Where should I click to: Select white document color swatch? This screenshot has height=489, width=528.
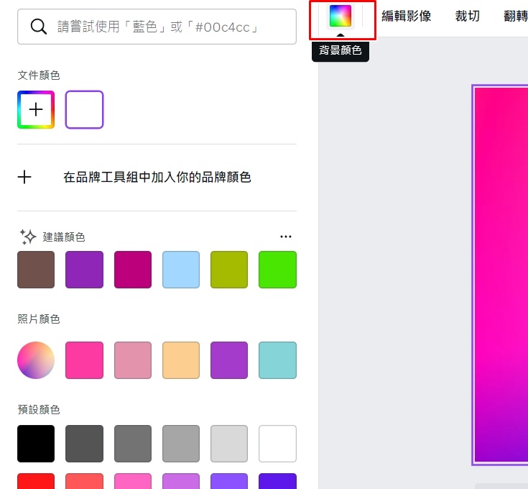[x=84, y=109]
